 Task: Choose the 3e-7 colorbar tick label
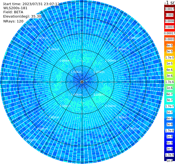pyautogui.click(x=170, y=100)
